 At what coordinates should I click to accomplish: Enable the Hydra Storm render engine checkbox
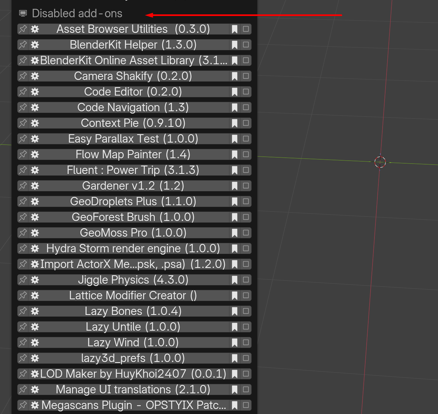point(246,248)
